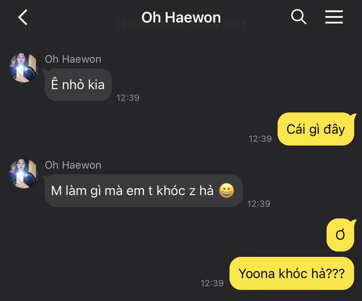The height and width of the screenshot is (301, 362).
Task: Open search with the magnifier icon
Action: click(x=299, y=17)
